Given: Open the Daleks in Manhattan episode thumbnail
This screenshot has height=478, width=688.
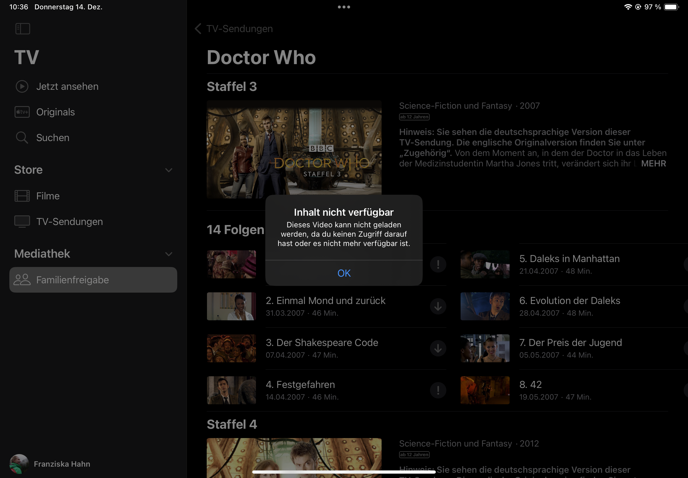Looking at the screenshot, I should click(485, 264).
